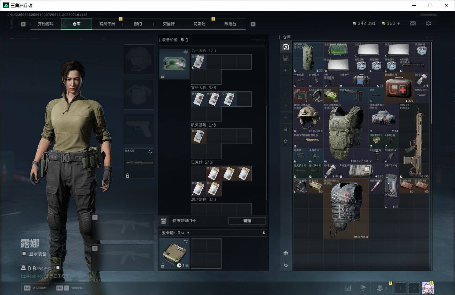Click the 管理 button for keycards
The image size is (455, 295).
[x=247, y=221]
